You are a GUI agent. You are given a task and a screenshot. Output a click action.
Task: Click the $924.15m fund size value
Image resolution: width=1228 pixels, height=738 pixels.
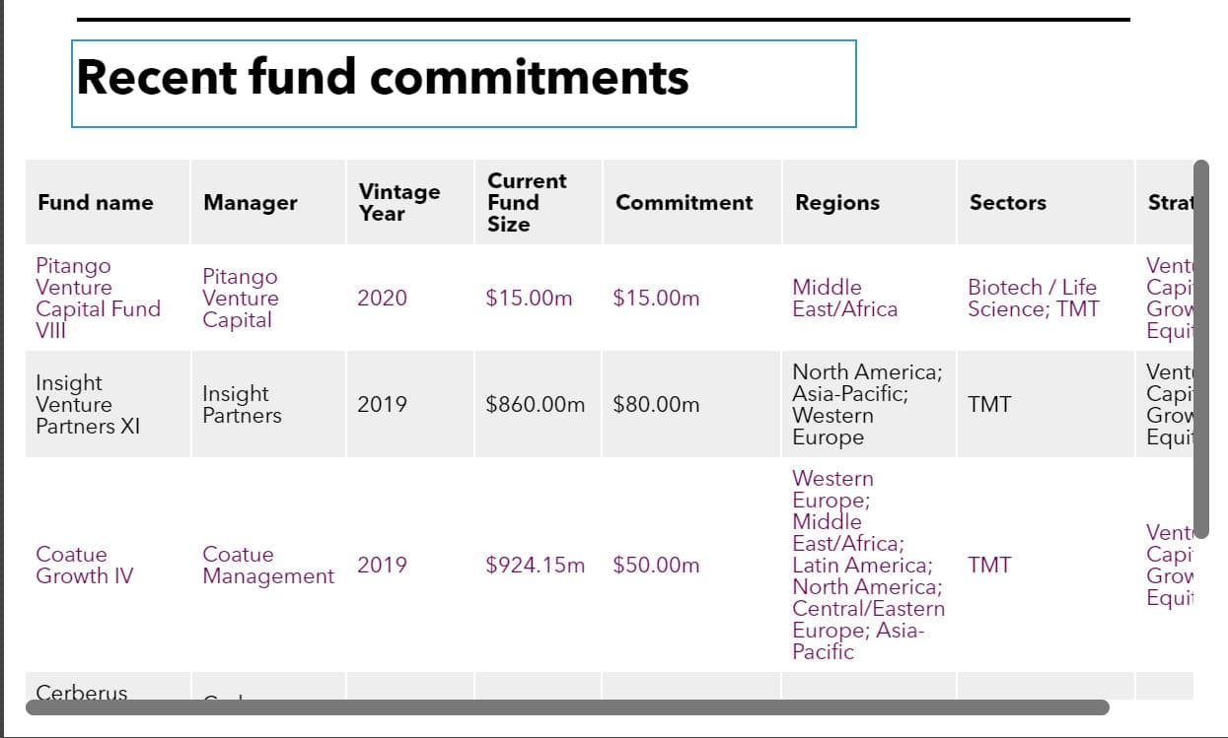tap(535, 565)
